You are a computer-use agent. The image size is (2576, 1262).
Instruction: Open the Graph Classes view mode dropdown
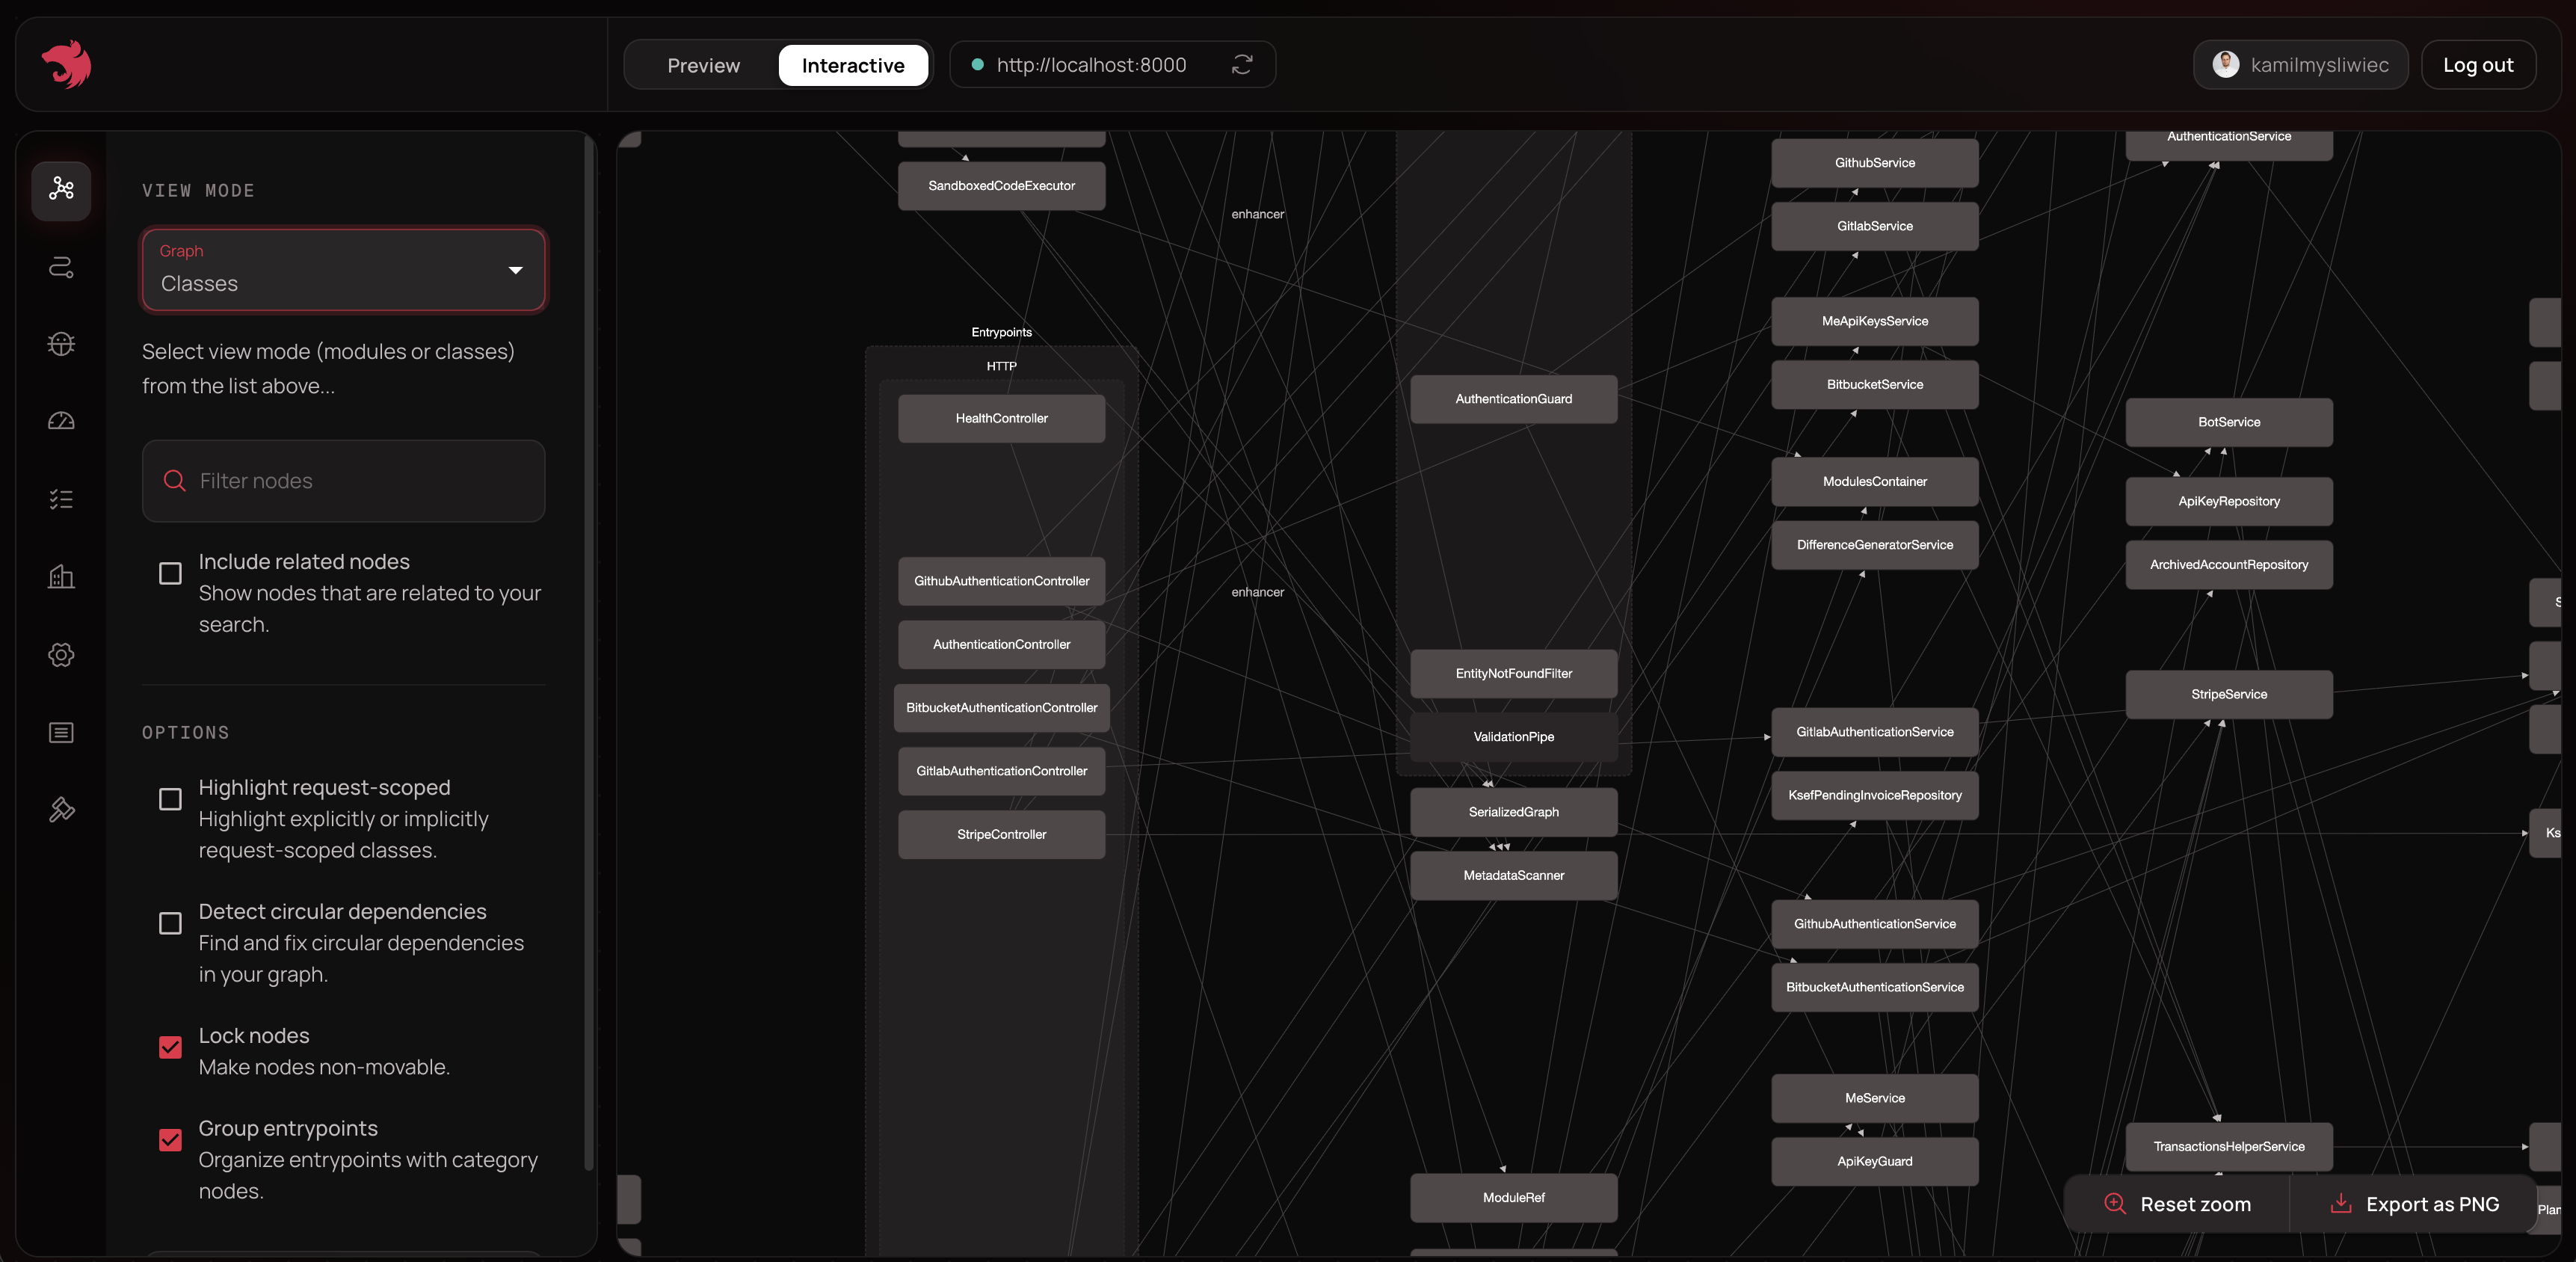(344, 270)
